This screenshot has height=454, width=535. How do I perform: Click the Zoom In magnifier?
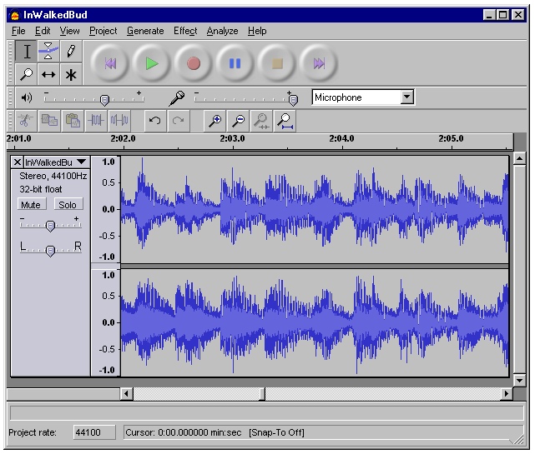click(x=215, y=121)
